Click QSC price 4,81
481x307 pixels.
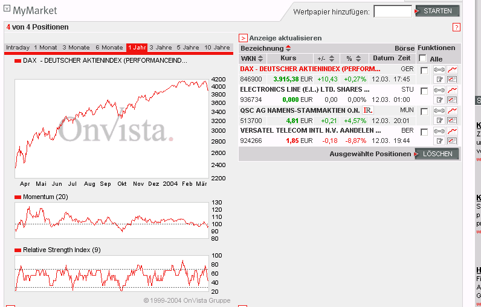292,120
